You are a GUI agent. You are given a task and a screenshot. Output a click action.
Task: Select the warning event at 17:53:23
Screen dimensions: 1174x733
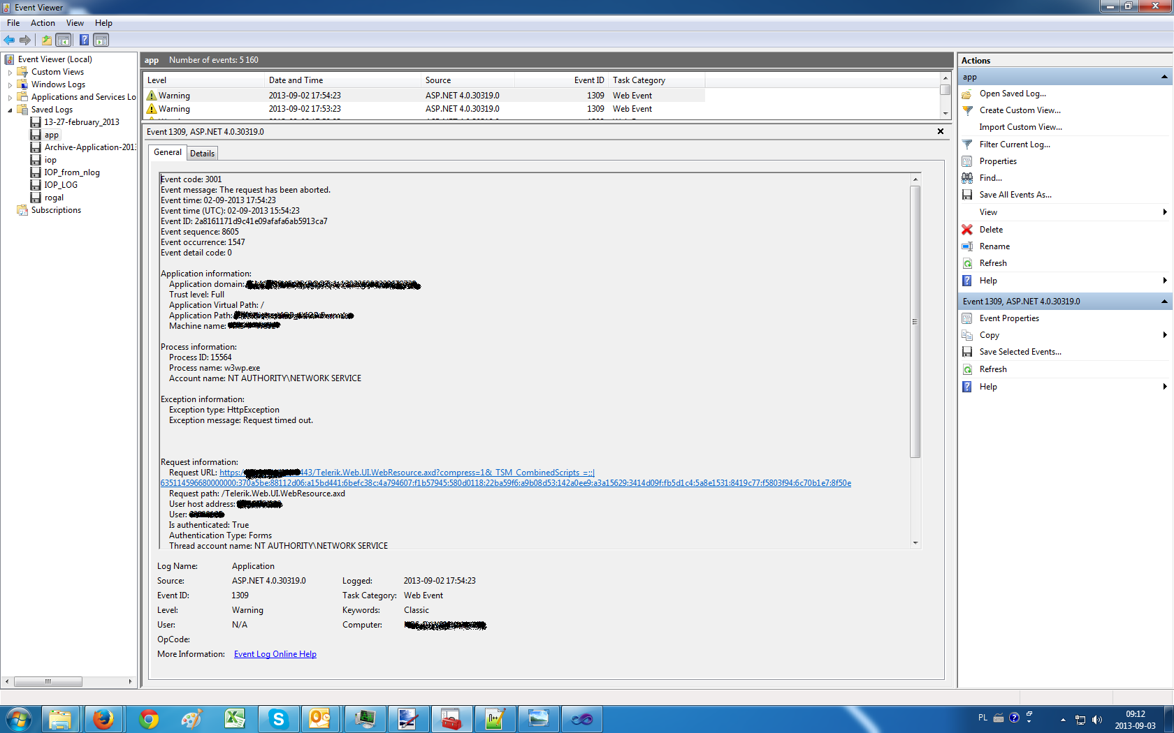click(x=423, y=109)
